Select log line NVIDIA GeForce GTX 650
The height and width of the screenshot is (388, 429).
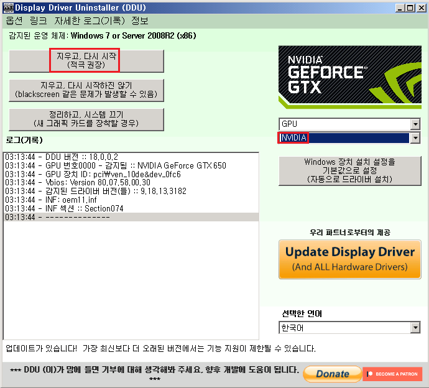pos(131,165)
